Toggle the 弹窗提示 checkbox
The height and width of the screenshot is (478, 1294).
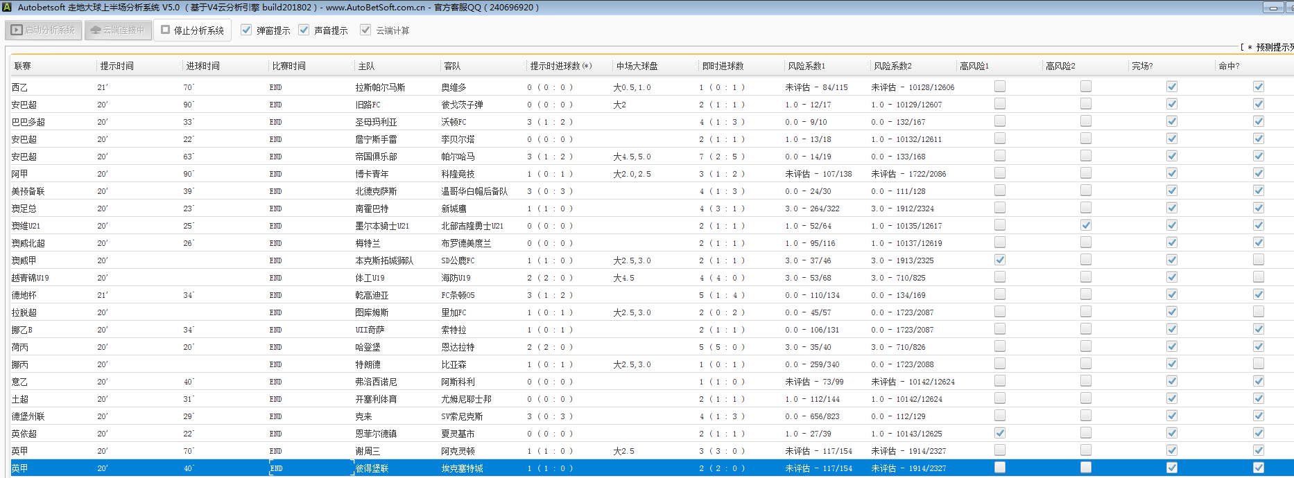(246, 30)
